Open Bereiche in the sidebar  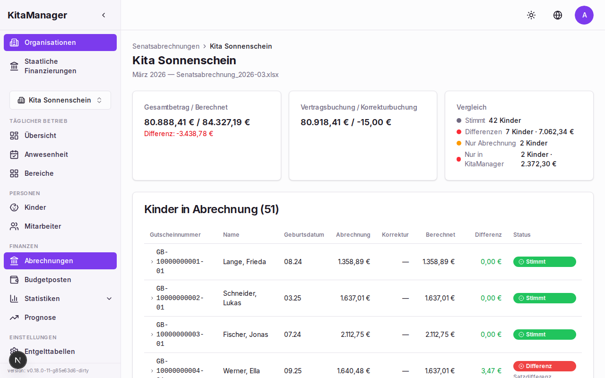[39, 173]
